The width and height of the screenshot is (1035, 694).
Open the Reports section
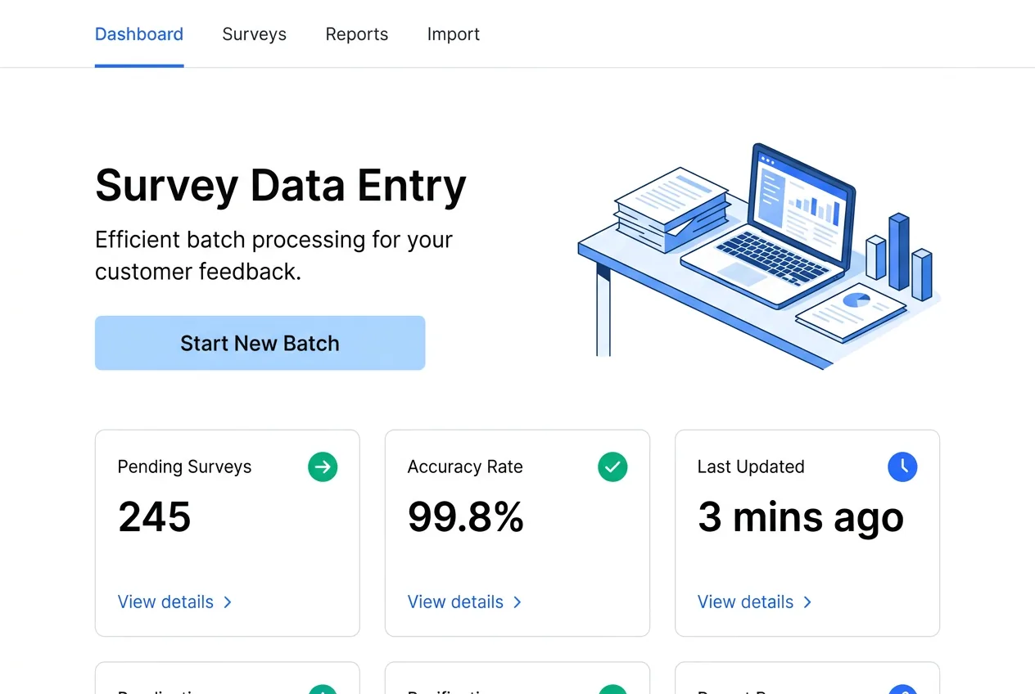(x=357, y=34)
